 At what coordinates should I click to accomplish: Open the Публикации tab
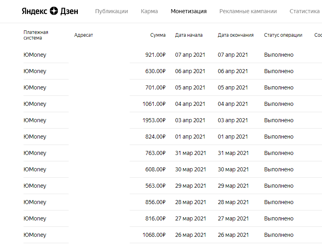pos(111,11)
